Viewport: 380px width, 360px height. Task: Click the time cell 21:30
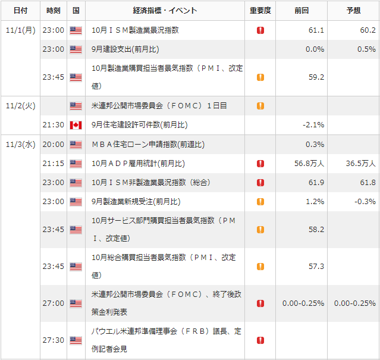(54, 125)
